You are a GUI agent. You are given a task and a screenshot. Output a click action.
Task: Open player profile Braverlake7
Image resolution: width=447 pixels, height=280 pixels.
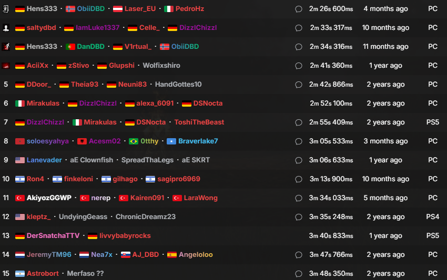198,141
